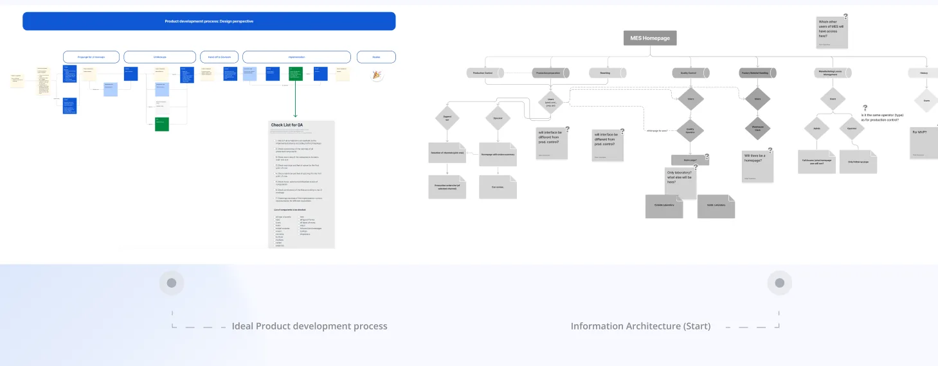Click the 'Check List for QA' heading

coord(288,125)
